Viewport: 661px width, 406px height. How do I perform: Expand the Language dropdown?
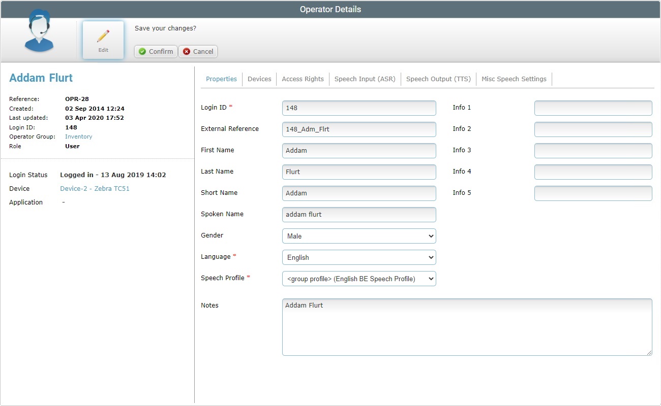[x=358, y=257]
